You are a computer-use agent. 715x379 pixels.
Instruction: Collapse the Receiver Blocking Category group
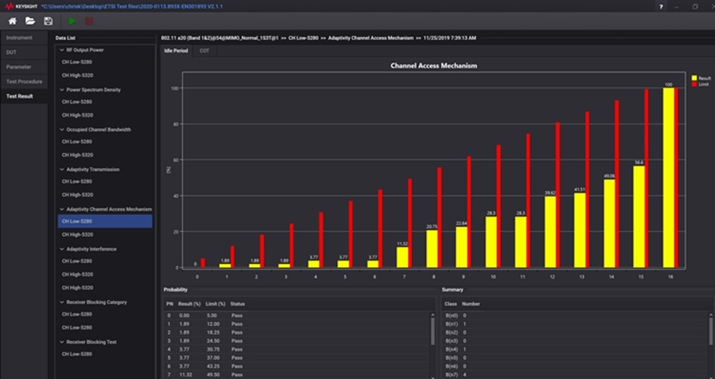click(62, 302)
